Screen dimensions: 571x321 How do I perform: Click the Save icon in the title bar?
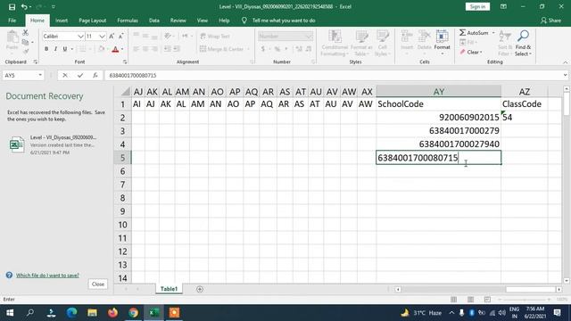click(x=12, y=6)
